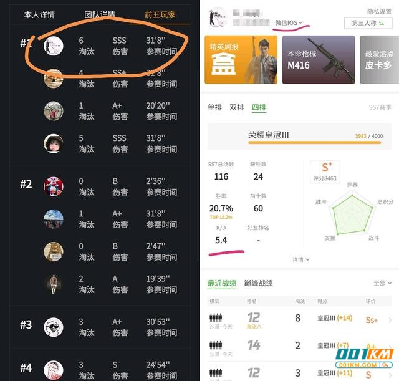Switch to the 巅峰战绩 tab

coord(259,283)
